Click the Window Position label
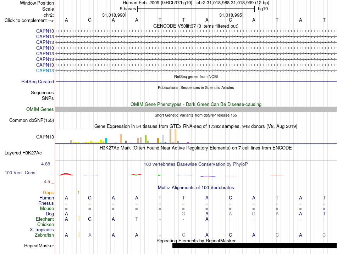 point(37,3)
